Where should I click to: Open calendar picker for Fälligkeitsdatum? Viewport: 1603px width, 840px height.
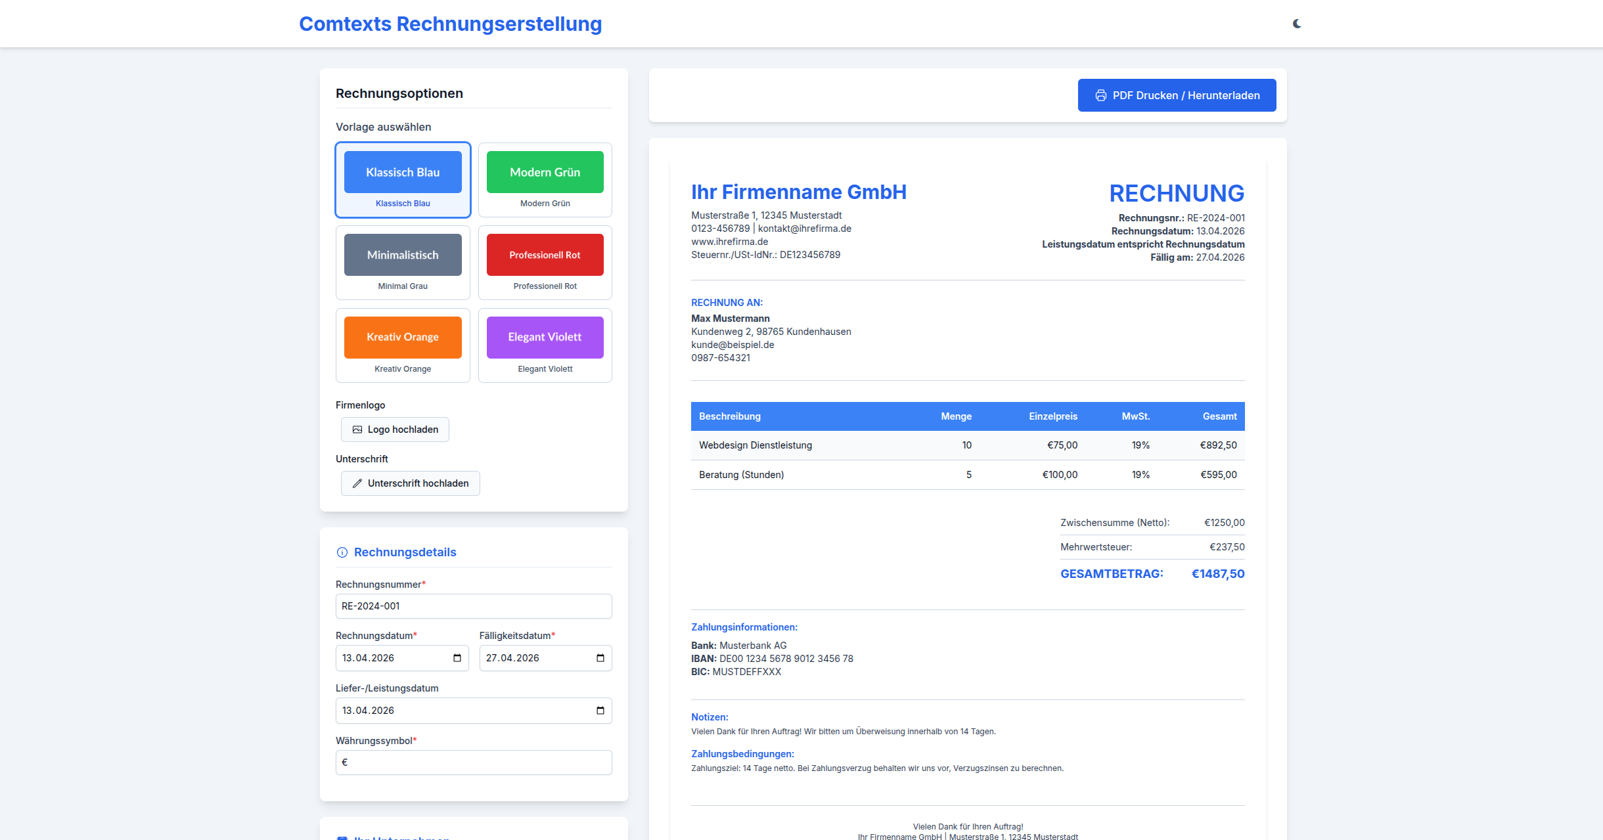600,658
